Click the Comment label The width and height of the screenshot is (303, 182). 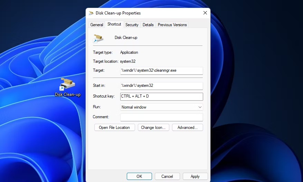click(101, 117)
